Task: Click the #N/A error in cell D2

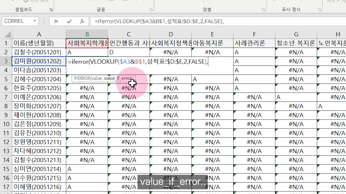Action: click(171, 52)
